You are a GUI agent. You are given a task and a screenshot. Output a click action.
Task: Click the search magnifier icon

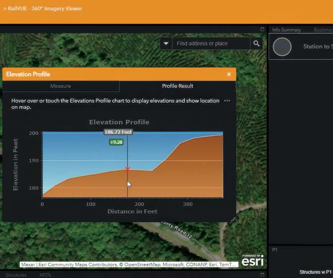[x=256, y=44]
